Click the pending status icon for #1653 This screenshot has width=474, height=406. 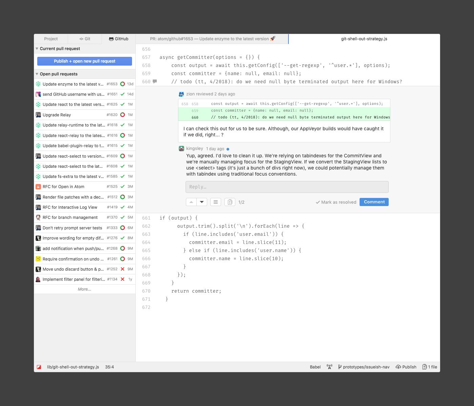[x=123, y=84]
